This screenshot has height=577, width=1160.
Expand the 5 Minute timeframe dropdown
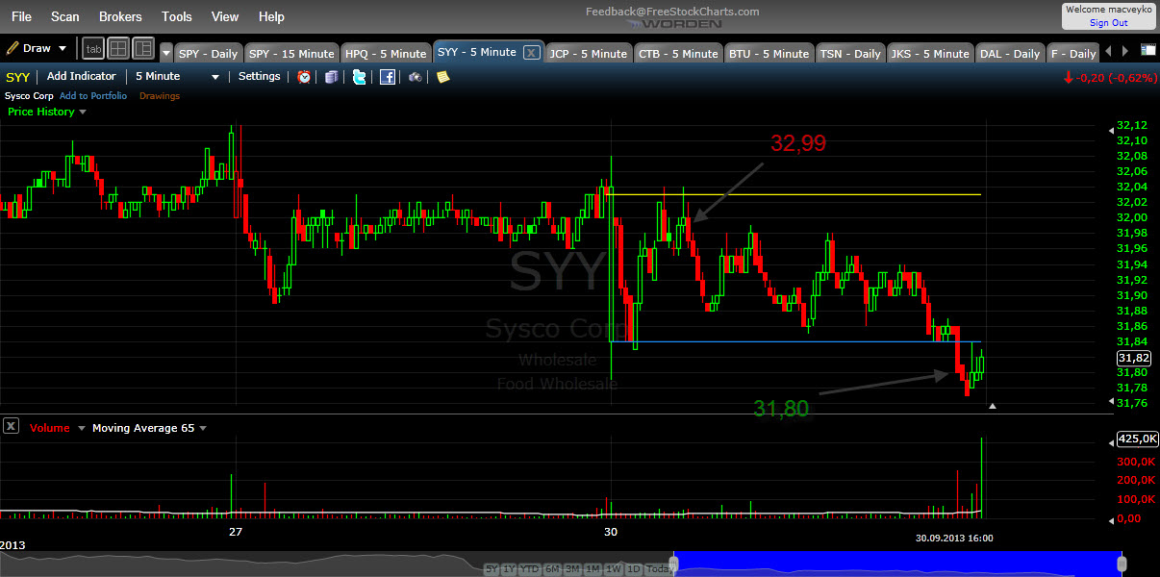tap(215, 77)
